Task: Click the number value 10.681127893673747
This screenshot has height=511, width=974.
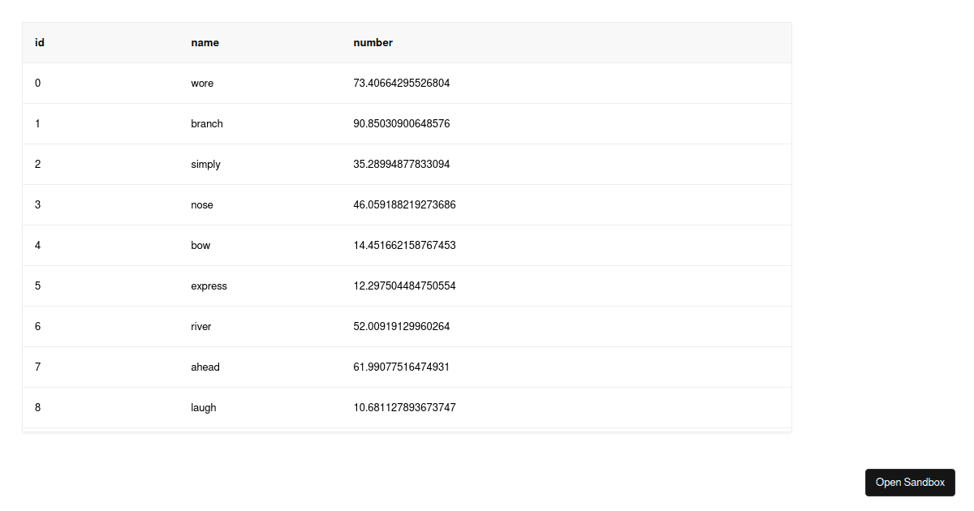Action: pyautogui.click(x=403, y=407)
